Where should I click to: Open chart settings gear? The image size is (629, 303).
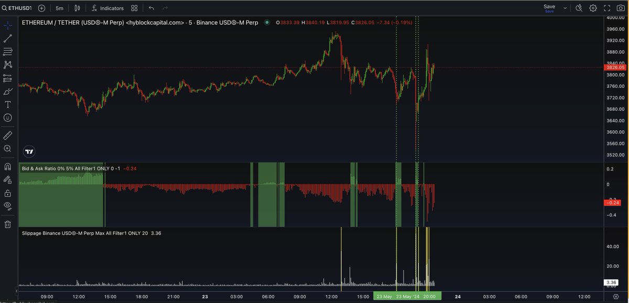click(x=593, y=8)
